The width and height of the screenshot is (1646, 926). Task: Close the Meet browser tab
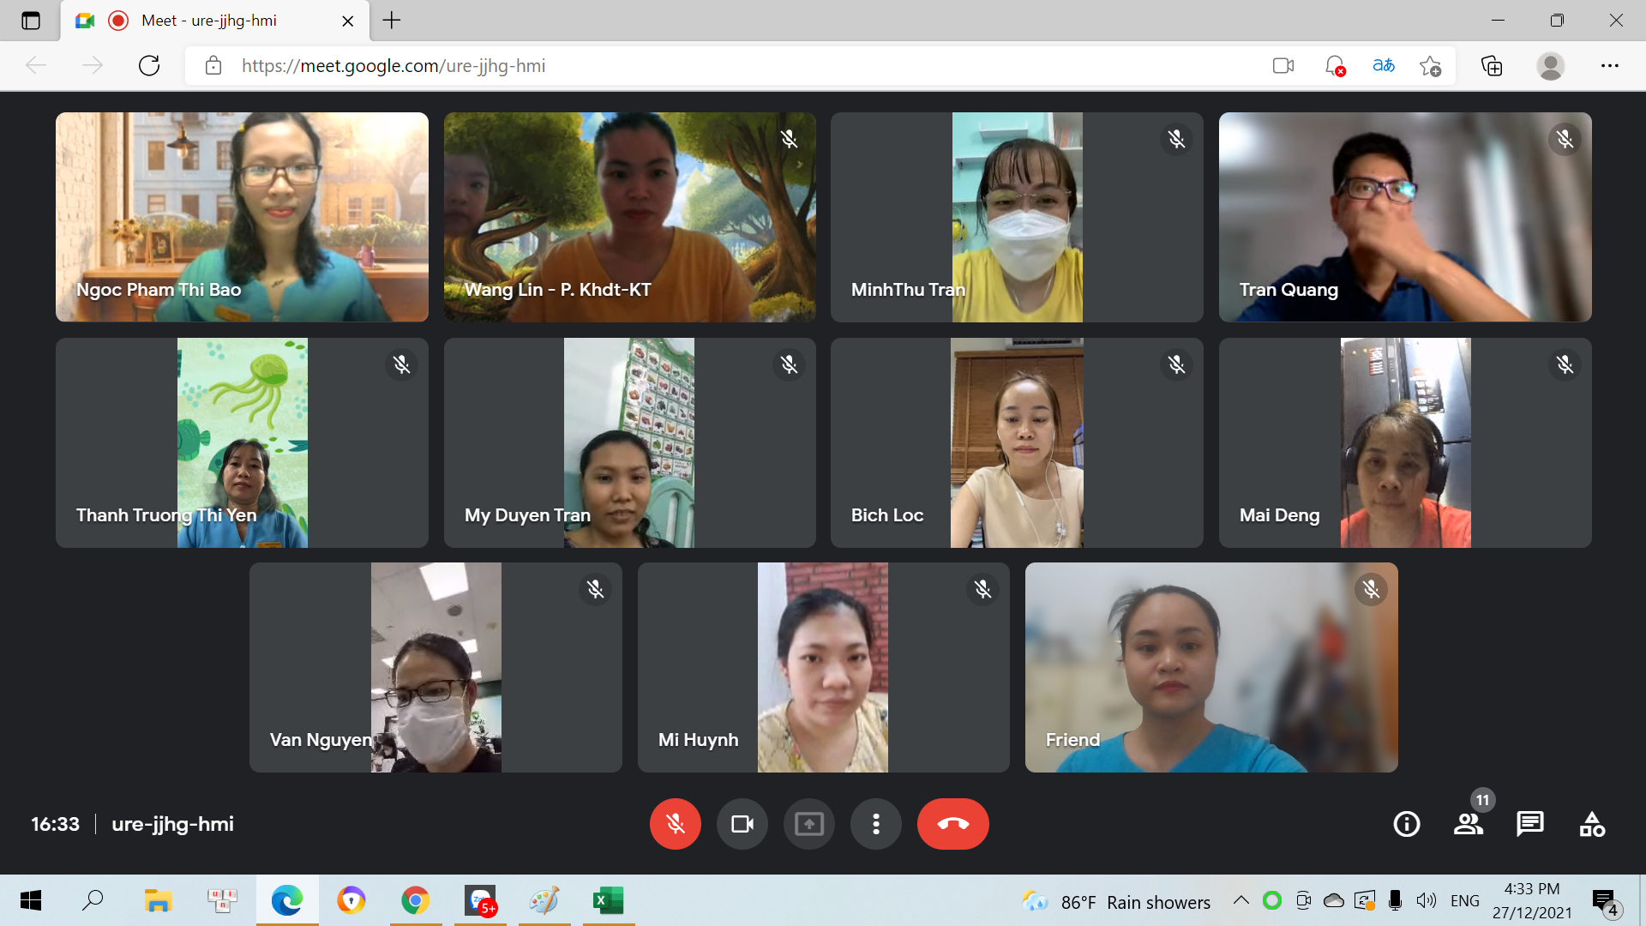coord(348,21)
